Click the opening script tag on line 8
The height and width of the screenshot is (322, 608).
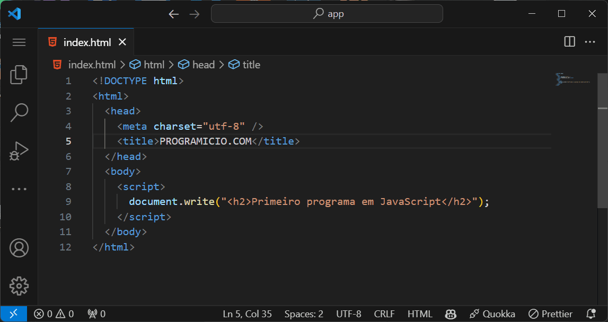(141, 187)
